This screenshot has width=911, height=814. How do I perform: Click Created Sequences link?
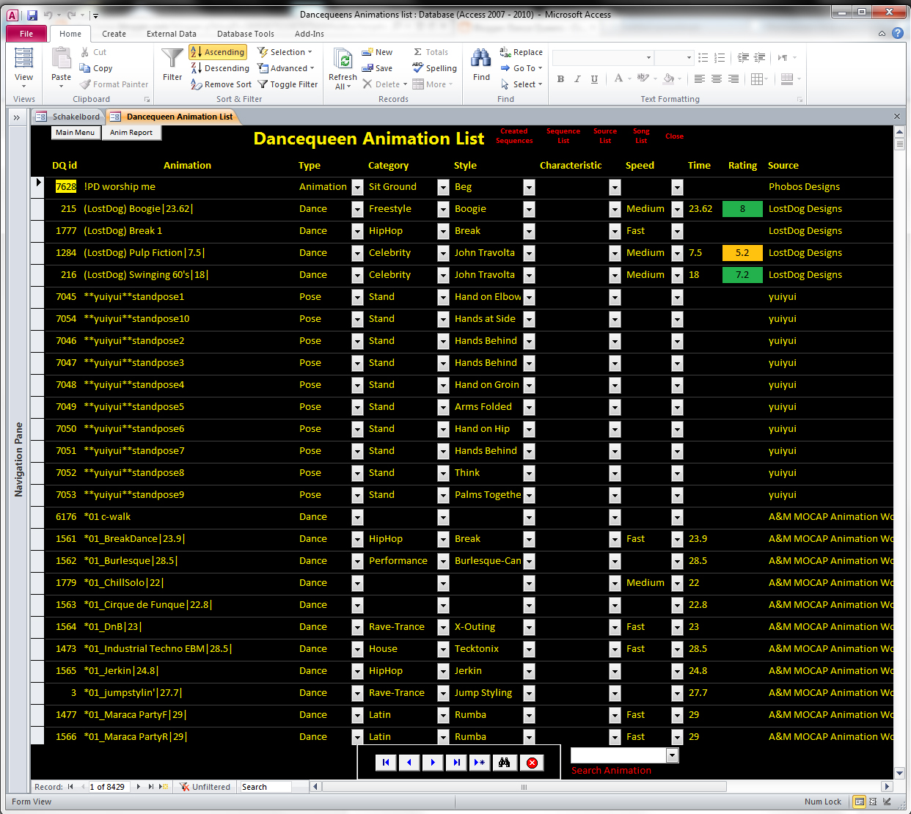(x=514, y=136)
